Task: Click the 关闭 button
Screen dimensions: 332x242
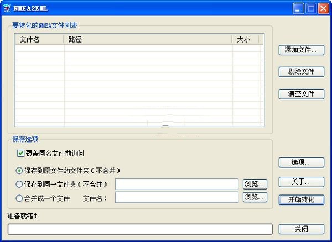Action: 302,229
